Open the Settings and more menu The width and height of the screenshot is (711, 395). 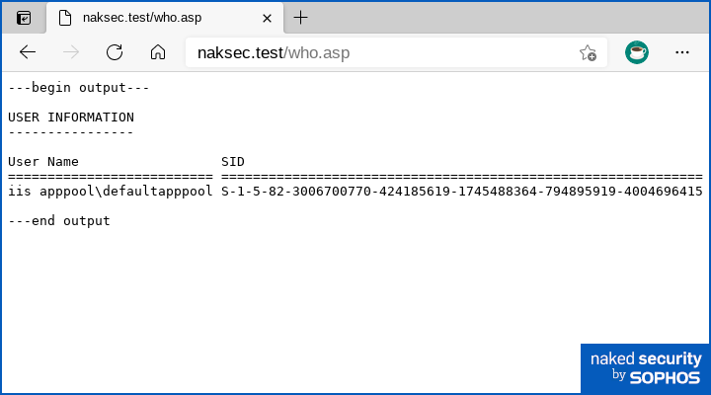click(x=681, y=53)
